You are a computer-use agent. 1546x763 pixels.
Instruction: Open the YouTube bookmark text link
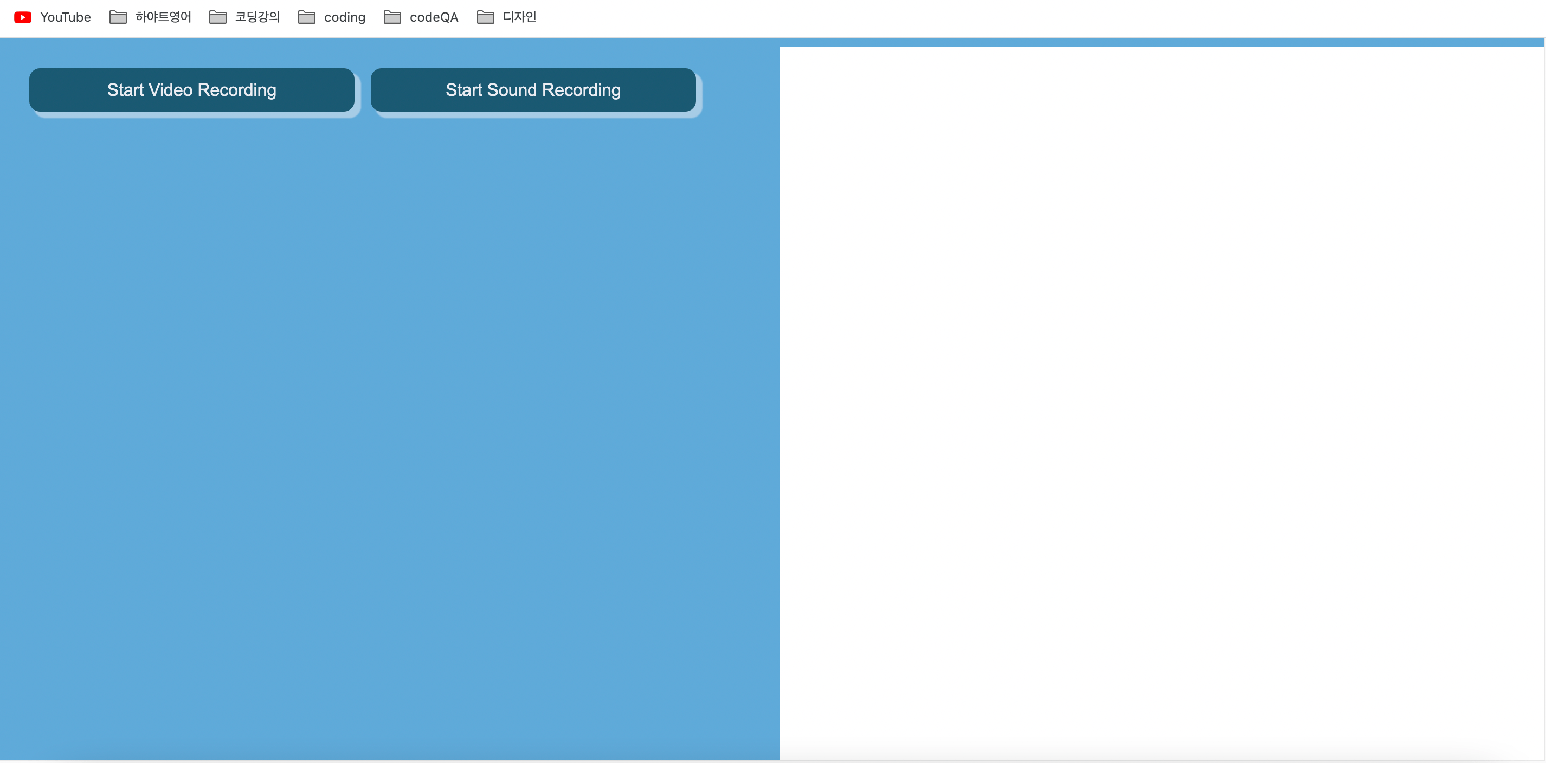[66, 17]
